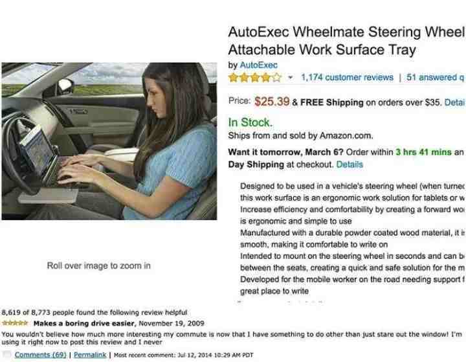Click the In Stock availability label
This screenshot has height=362, width=466.
pos(250,122)
